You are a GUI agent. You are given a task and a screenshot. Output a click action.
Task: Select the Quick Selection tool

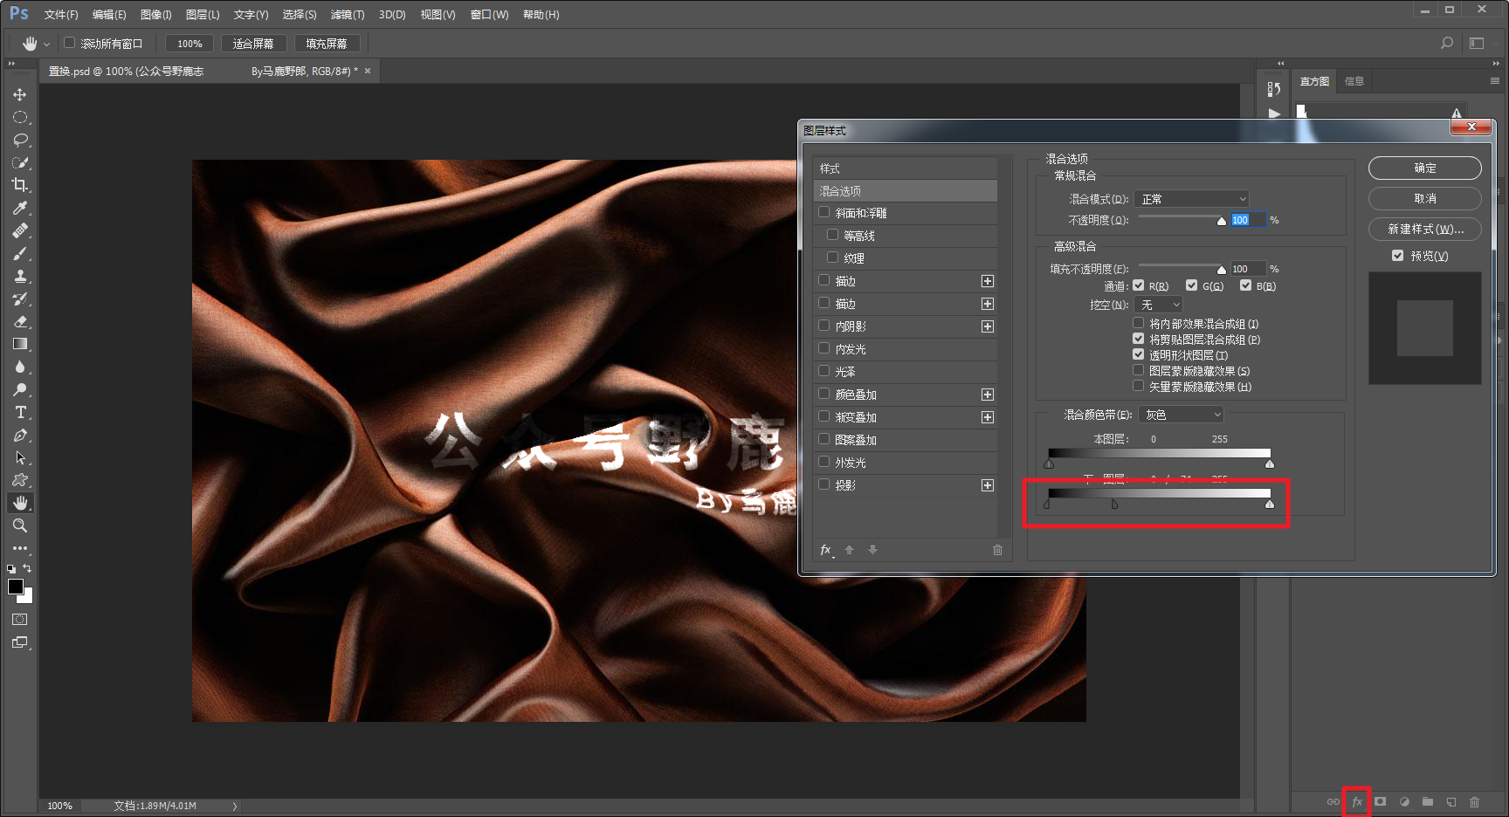click(x=20, y=162)
